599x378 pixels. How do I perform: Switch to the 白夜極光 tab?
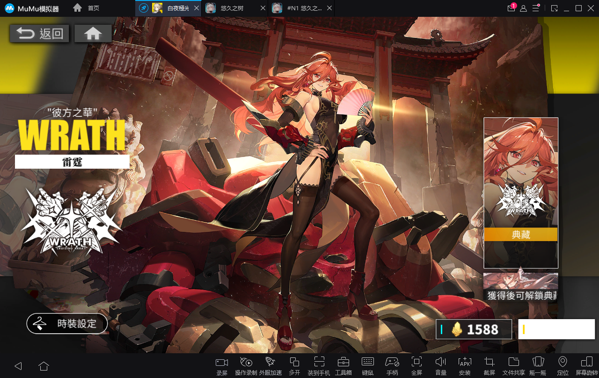168,8
